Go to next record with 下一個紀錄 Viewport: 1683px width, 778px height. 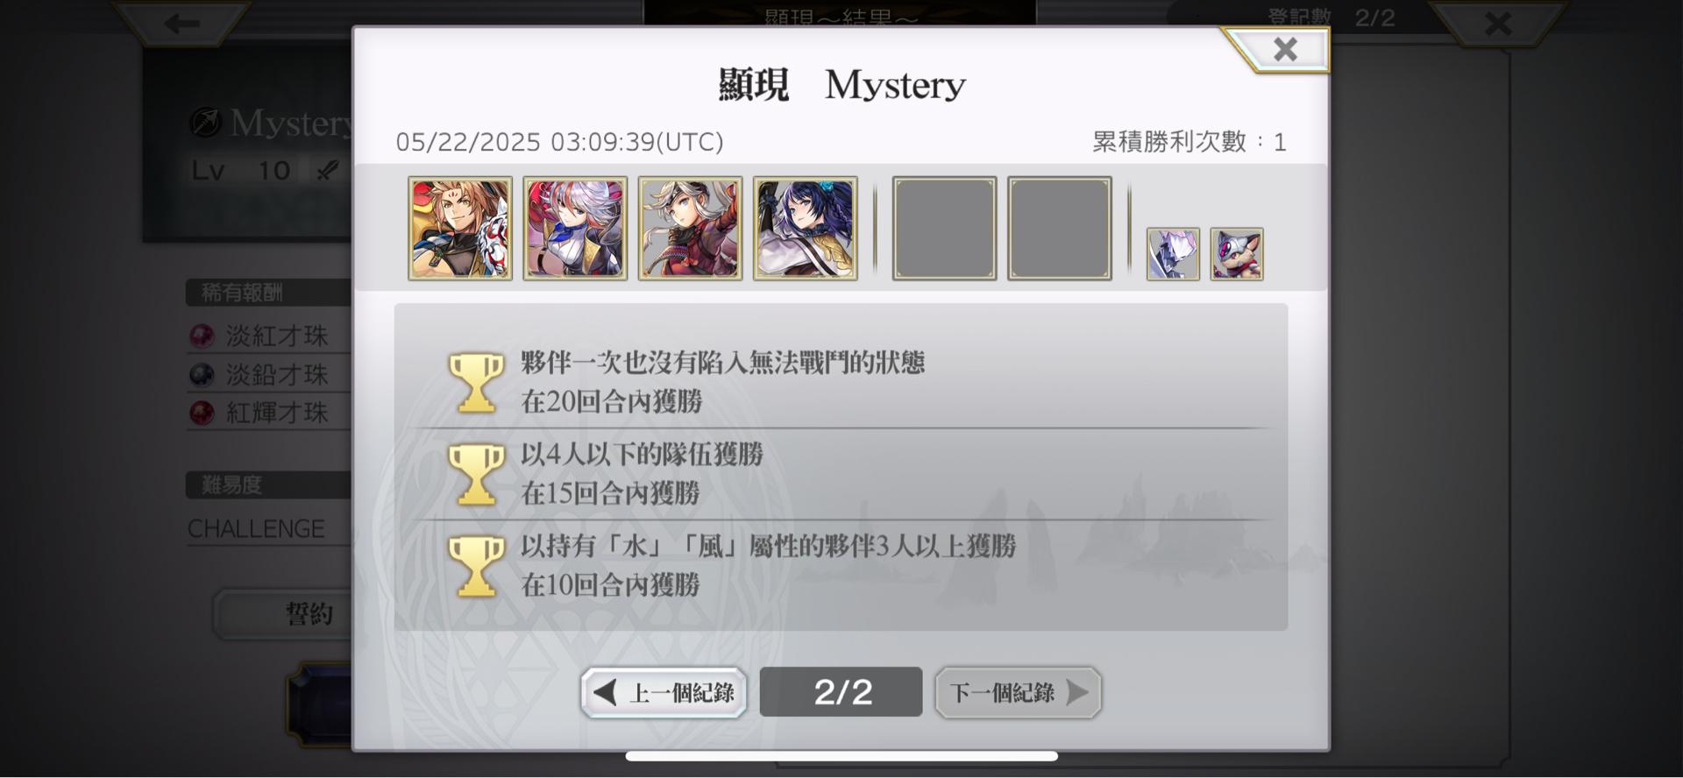coord(1018,693)
